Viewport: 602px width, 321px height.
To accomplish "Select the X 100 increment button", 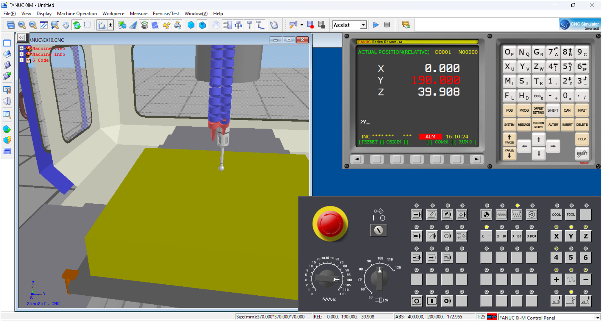I will [x=517, y=237].
